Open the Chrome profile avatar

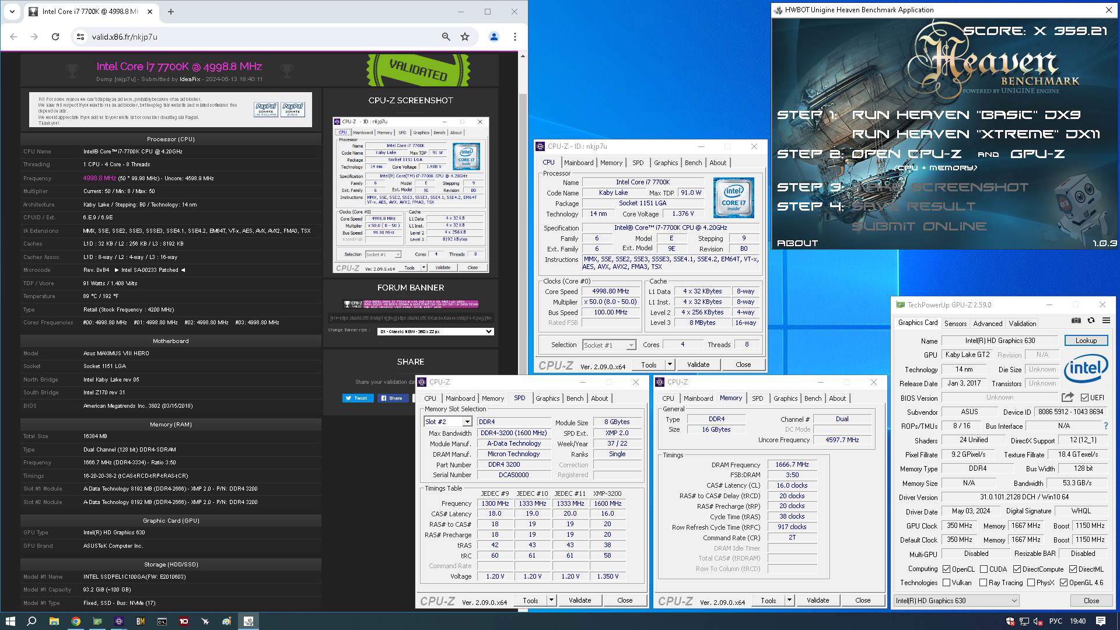tap(494, 37)
